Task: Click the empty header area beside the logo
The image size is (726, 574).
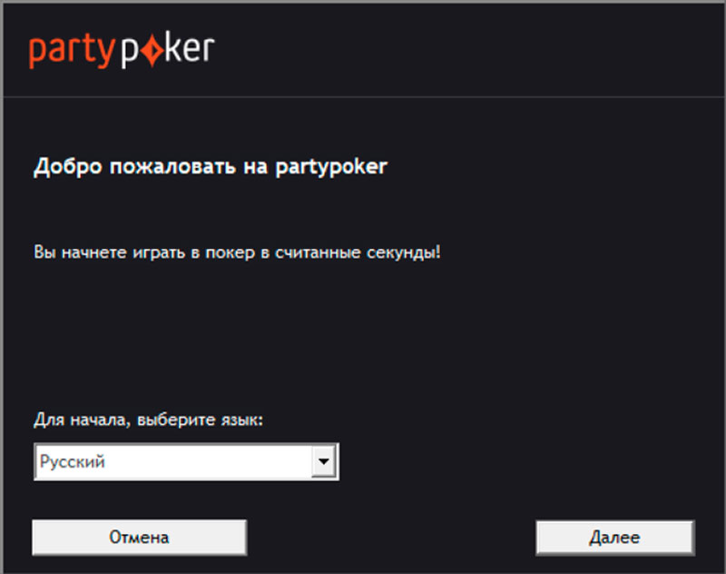Action: click(463, 50)
